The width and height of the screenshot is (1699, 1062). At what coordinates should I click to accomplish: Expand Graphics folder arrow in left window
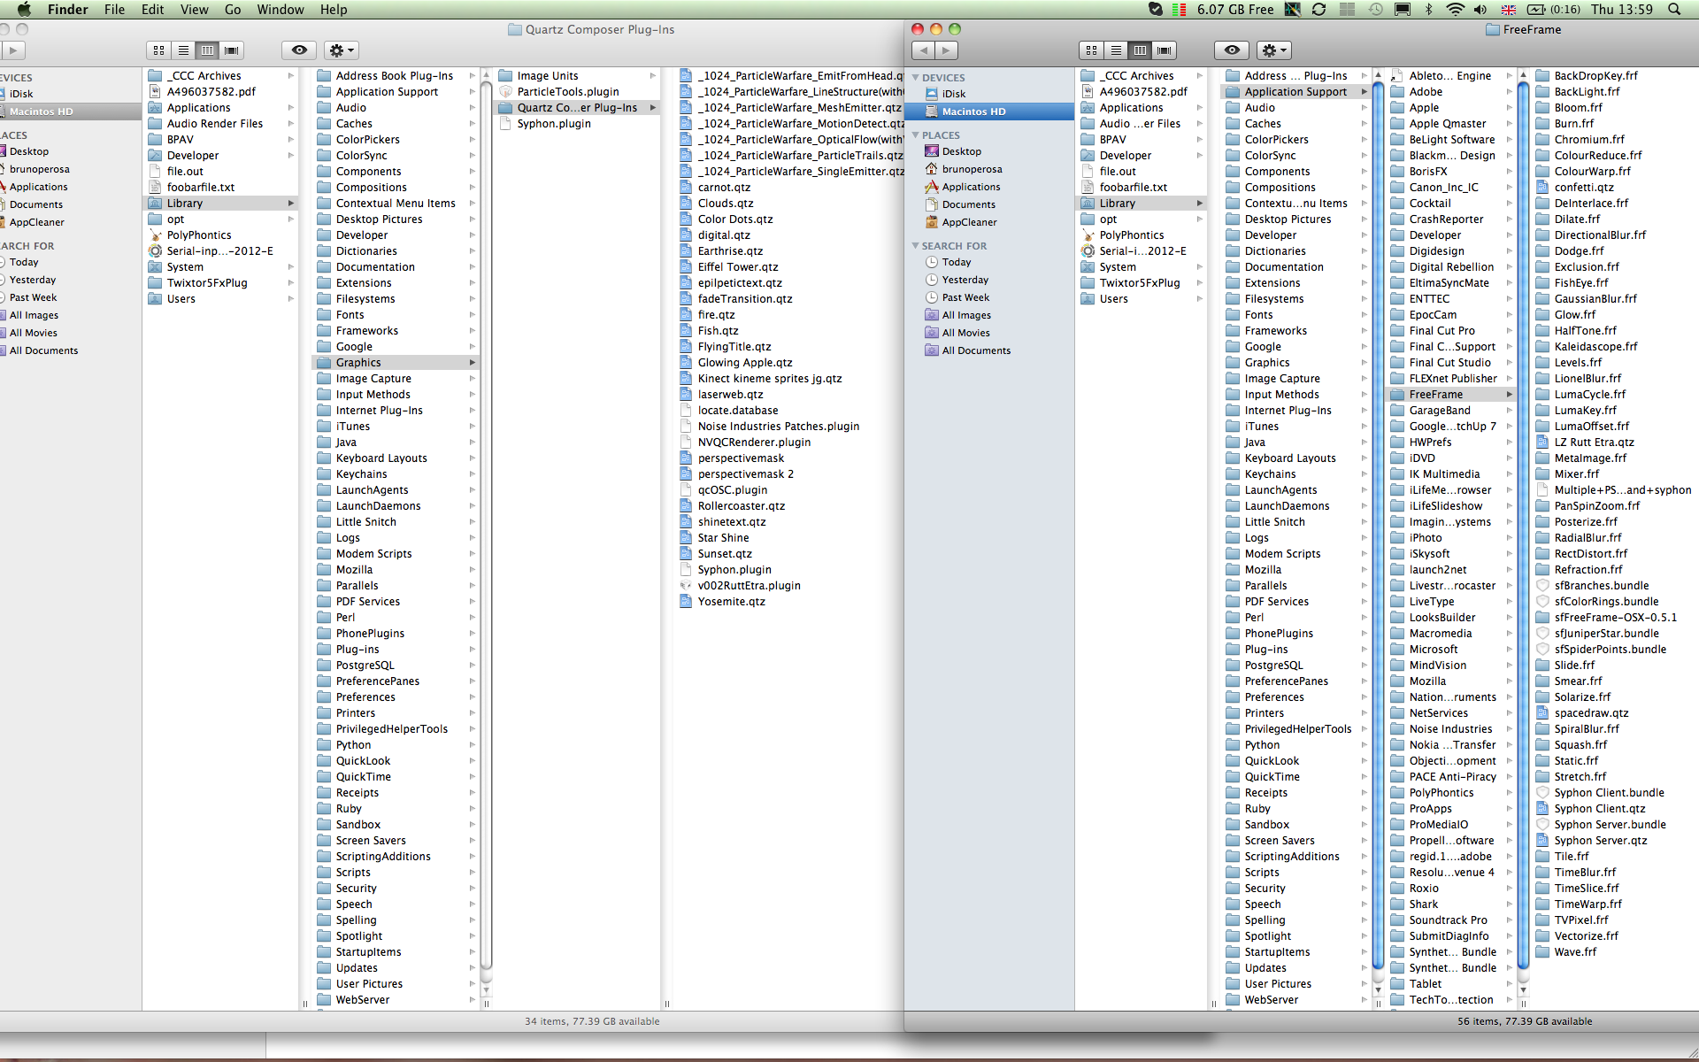(472, 363)
